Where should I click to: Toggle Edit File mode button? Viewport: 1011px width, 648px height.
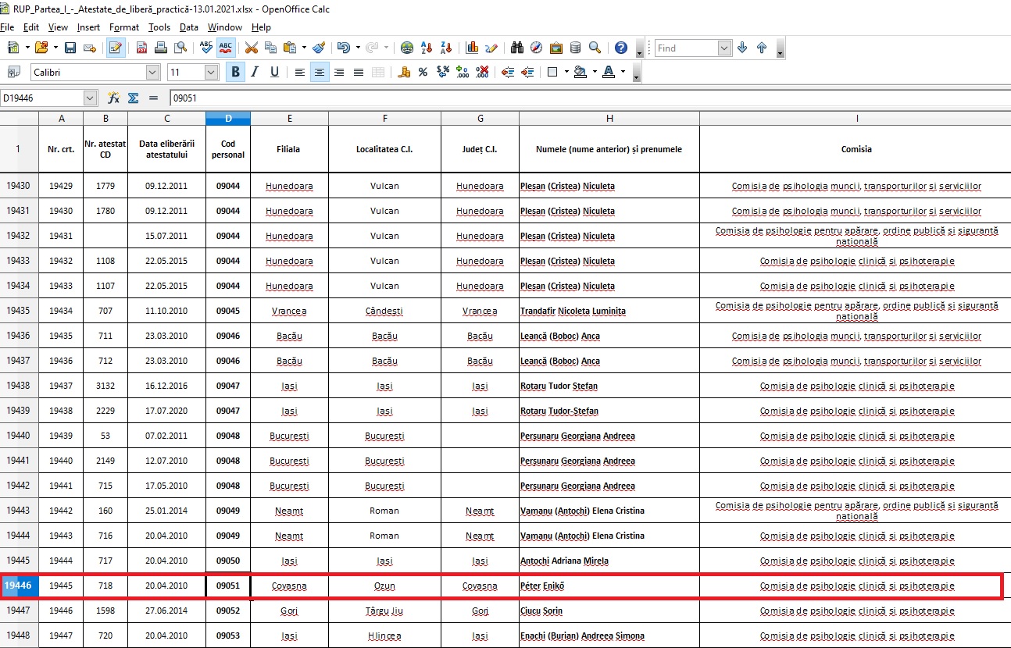pyautogui.click(x=116, y=48)
